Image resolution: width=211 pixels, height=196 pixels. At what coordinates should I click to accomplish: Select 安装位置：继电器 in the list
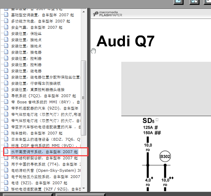pos(26,71)
